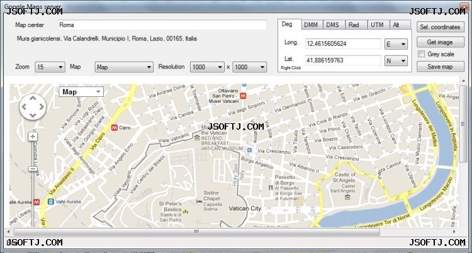472x253 pixels.
Task: Pan the map up with the arrow
Action: [33, 98]
